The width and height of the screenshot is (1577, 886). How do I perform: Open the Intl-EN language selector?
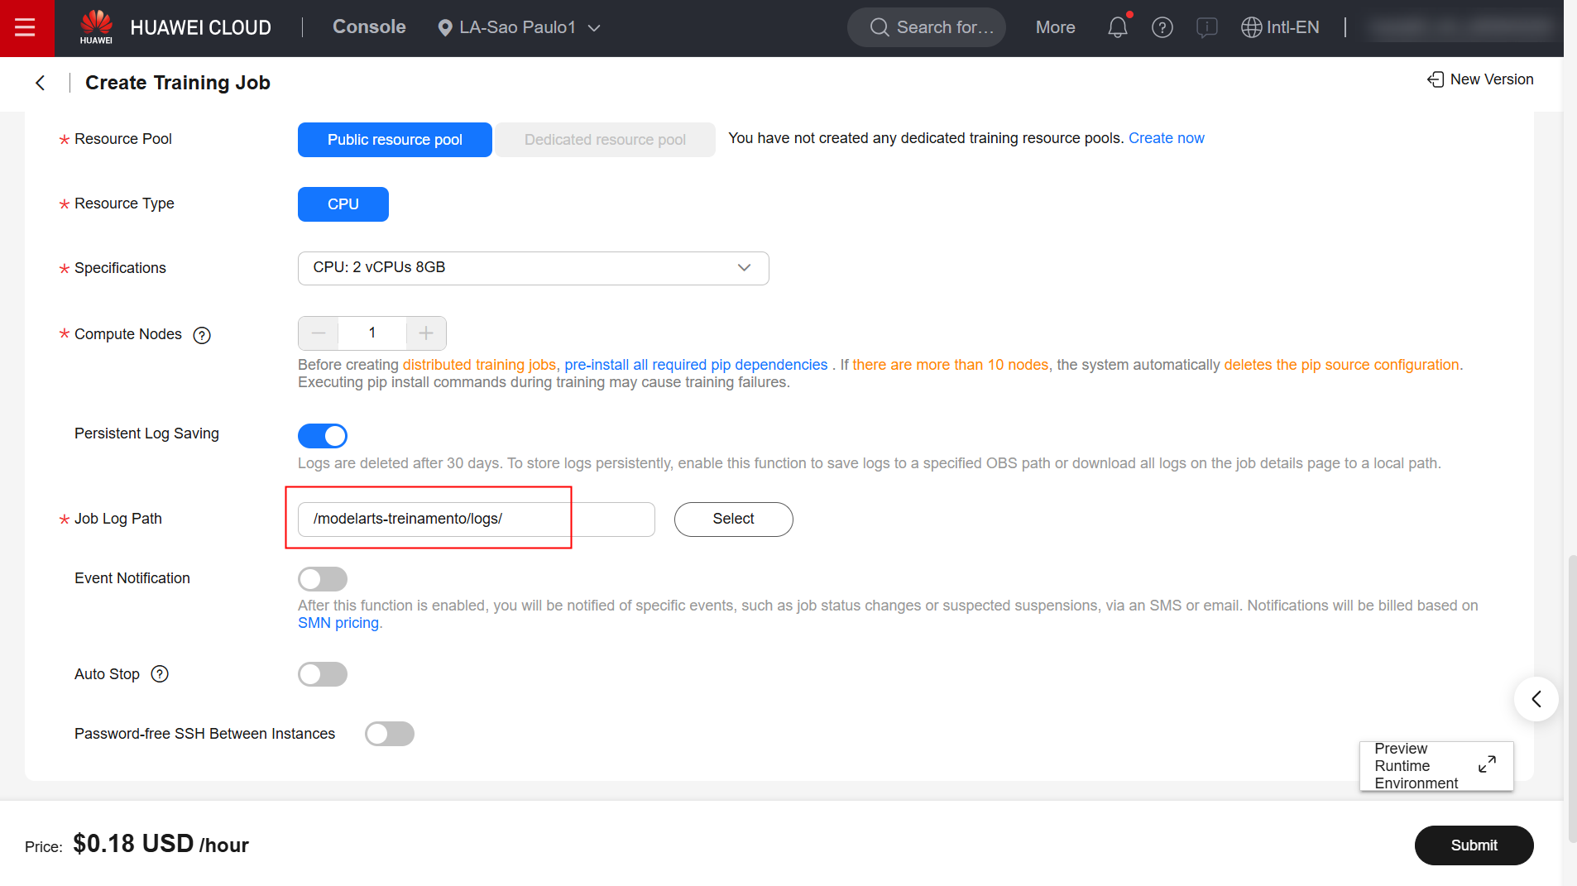pyautogui.click(x=1280, y=27)
